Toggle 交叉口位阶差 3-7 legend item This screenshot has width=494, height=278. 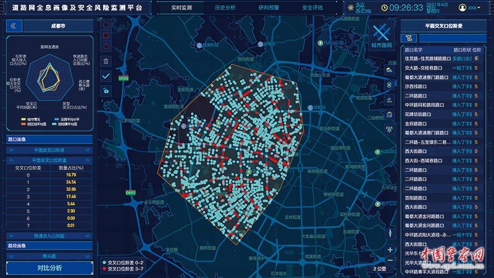(x=123, y=269)
